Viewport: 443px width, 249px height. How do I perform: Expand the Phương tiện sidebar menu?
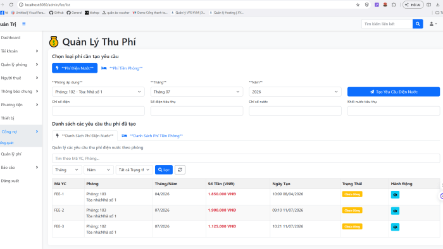[20, 105]
